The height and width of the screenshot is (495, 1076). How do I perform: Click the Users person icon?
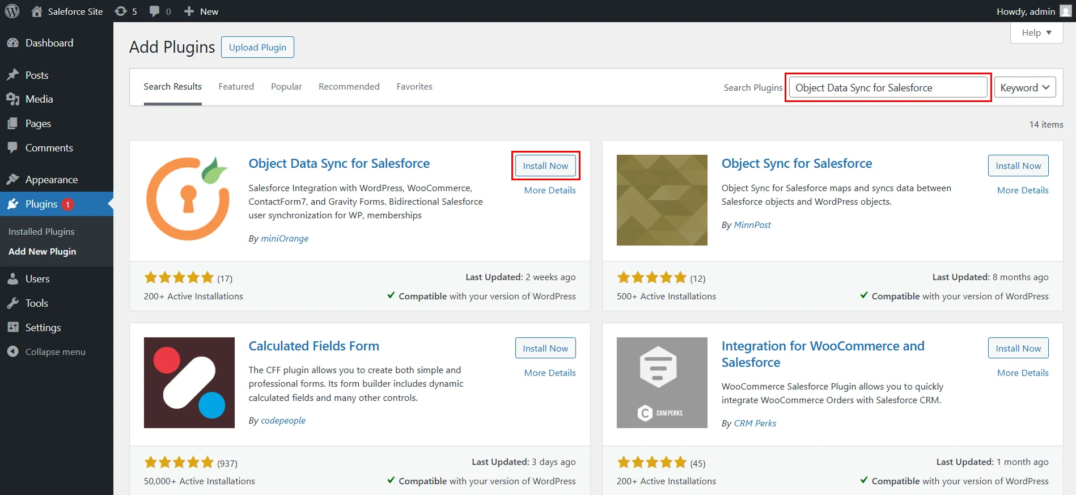tap(12, 279)
